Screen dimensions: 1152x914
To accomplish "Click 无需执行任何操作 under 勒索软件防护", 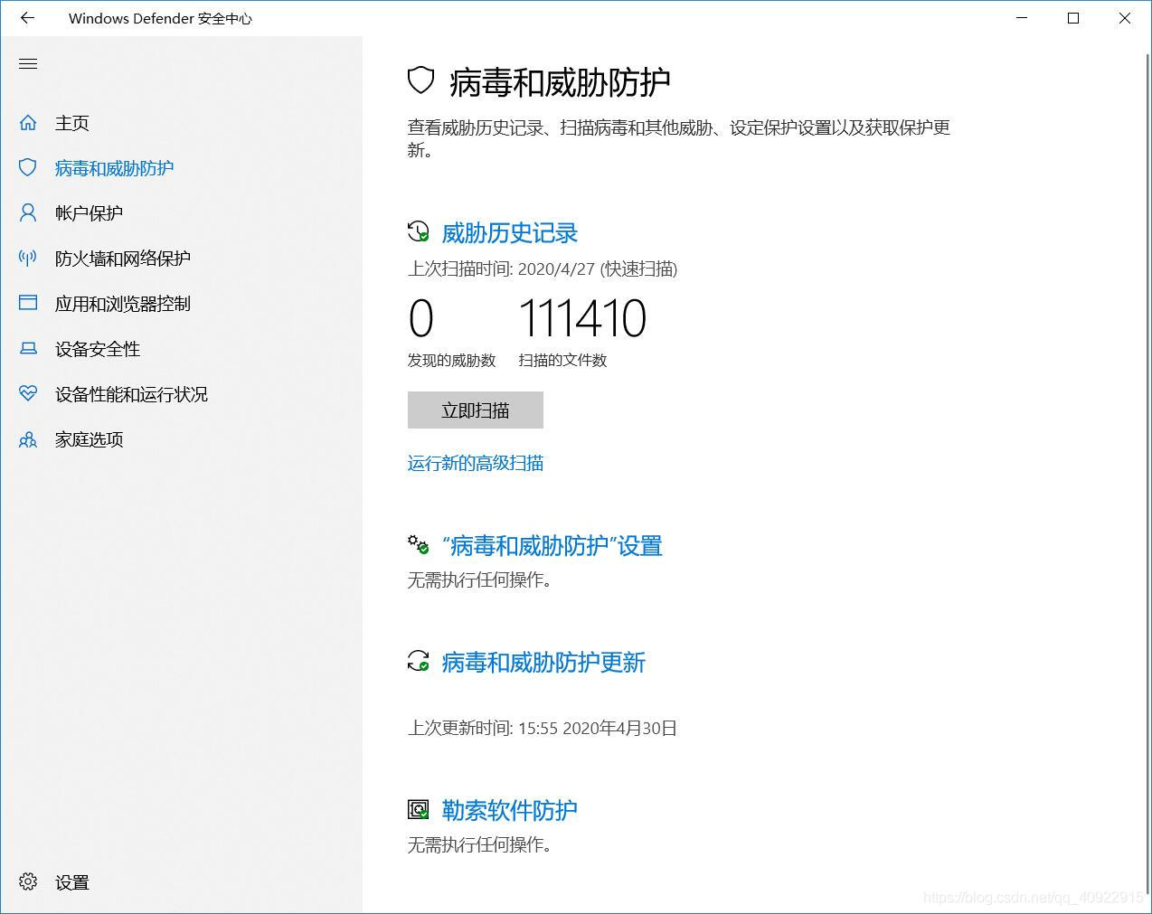I will click(x=479, y=844).
